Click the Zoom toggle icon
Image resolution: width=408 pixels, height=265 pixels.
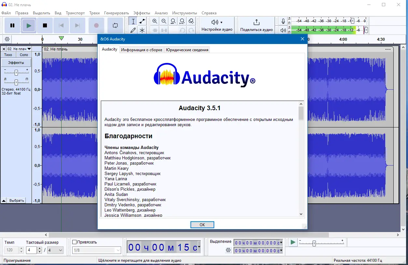(x=191, y=21)
